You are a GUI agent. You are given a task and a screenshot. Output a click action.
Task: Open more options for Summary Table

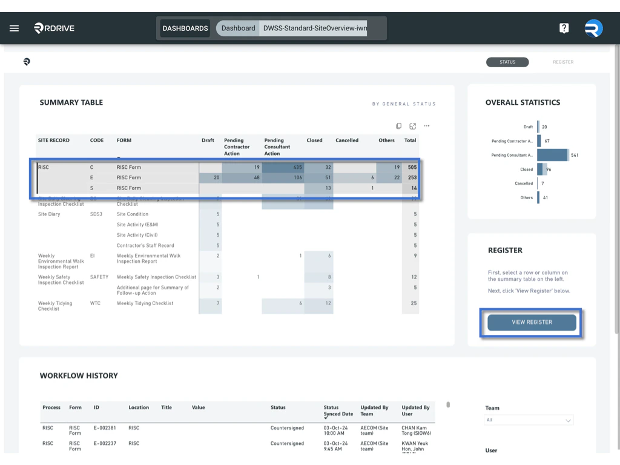pyautogui.click(x=426, y=125)
